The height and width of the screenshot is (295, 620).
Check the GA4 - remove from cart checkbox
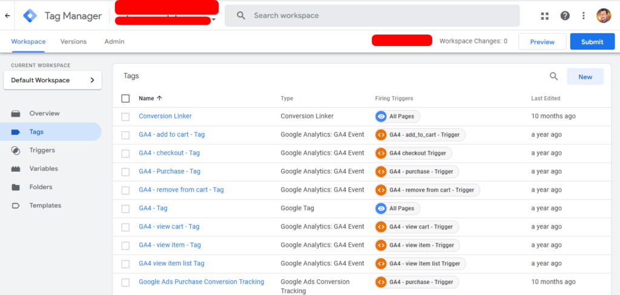pyautogui.click(x=125, y=190)
